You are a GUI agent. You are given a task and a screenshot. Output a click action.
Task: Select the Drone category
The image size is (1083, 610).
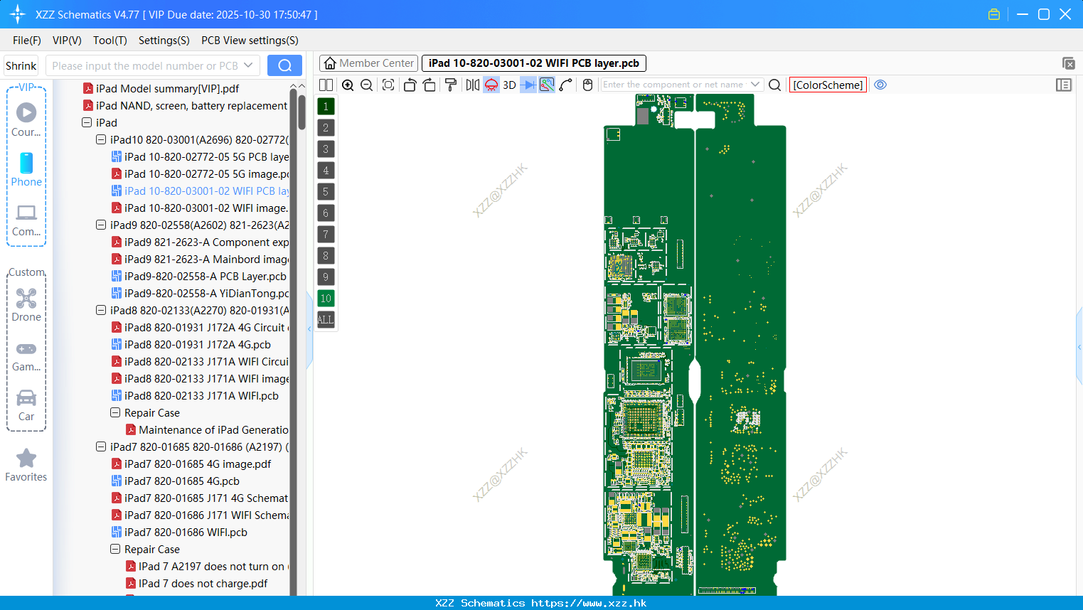(26, 305)
